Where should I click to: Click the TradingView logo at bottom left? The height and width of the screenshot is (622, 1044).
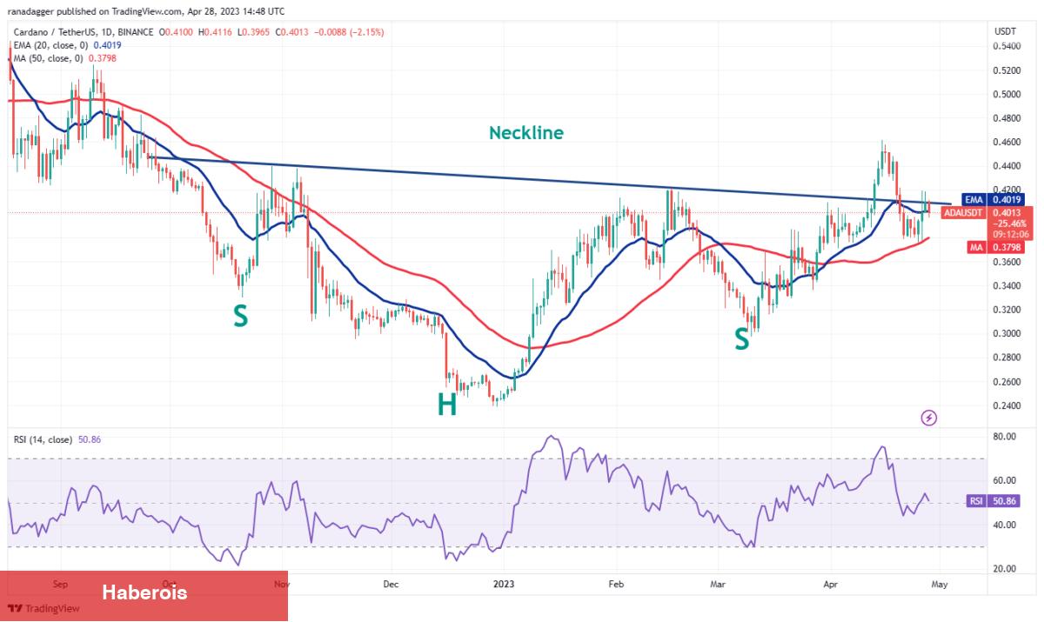click(x=43, y=609)
